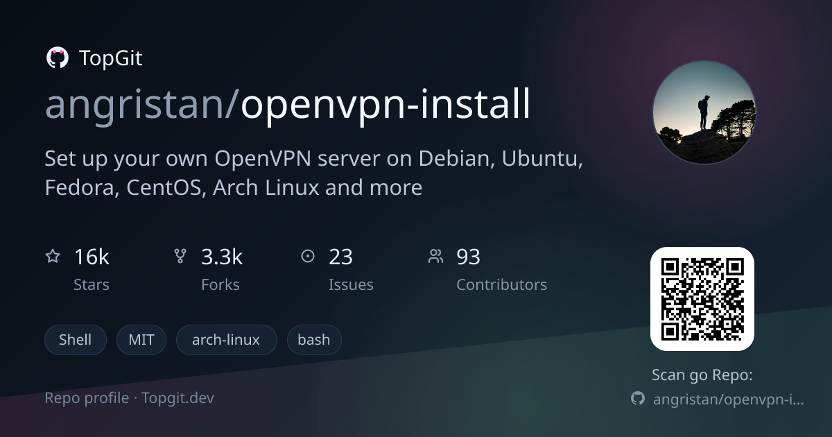Click the 93 contributors count

468,257
